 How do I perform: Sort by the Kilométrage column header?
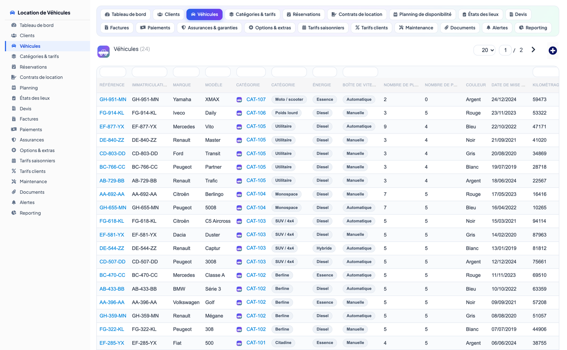pyautogui.click(x=545, y=85)
